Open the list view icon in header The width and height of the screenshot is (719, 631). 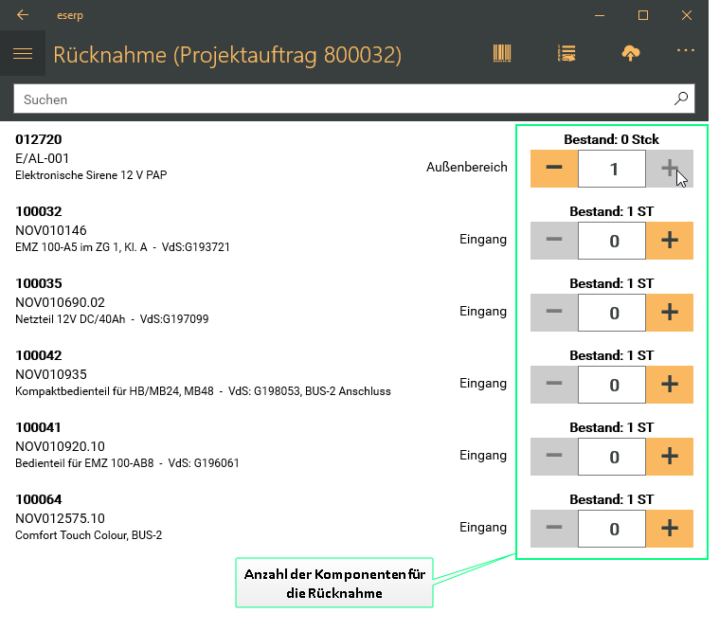point(566,54)
